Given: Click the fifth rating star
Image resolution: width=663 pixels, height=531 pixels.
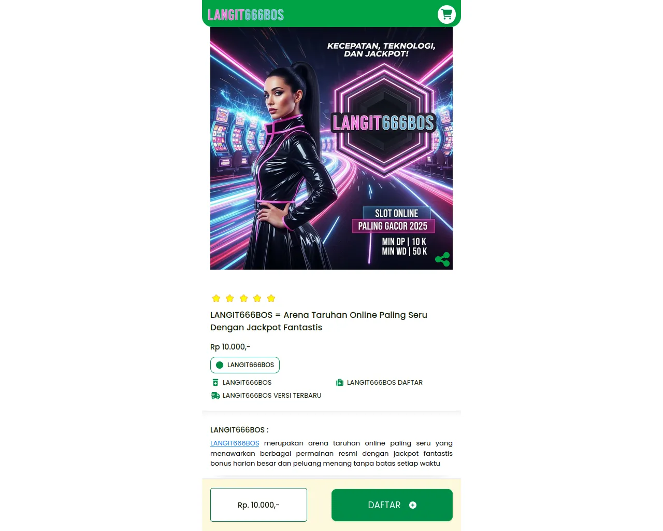Looking at the screenshot, I should (271, 298).
